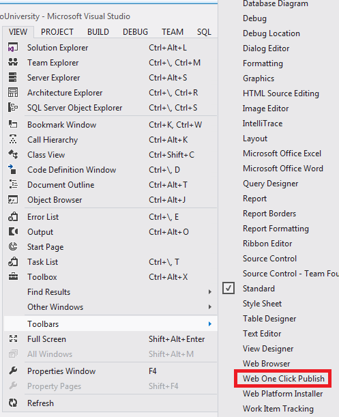Click the Solution Explorer icon
Image resolution: width=339 pixels, height=417 pixels.
13,47
